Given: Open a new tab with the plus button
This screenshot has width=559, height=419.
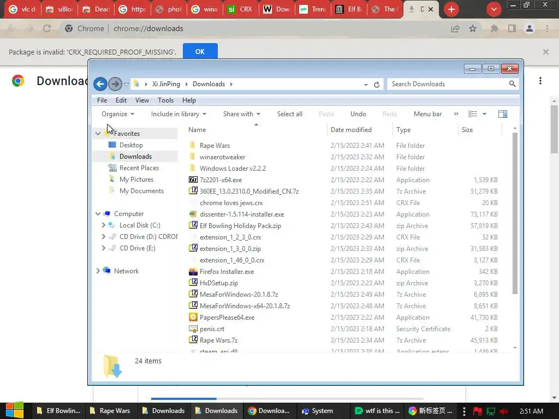Looking at the screenshot, I should click(x=451, y=9).
